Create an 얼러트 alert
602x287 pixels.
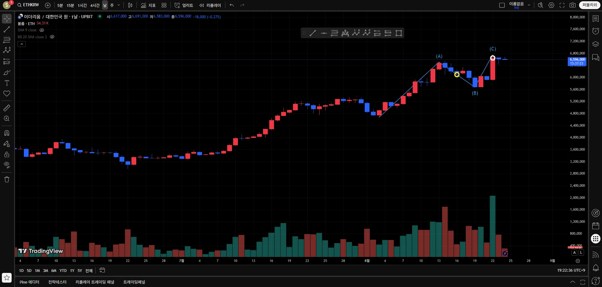click(184, 5)
